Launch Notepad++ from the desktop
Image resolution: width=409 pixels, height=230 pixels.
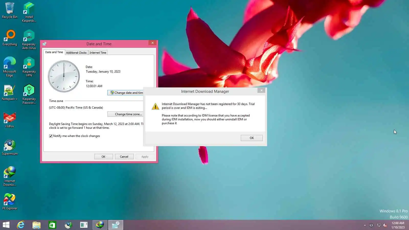10,93
